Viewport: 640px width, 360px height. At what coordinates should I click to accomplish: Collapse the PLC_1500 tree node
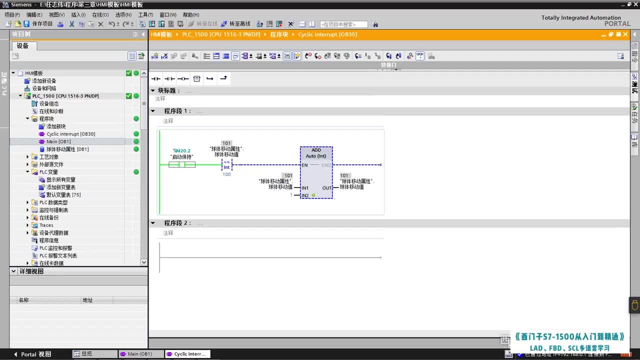click(x=20, y=96)
